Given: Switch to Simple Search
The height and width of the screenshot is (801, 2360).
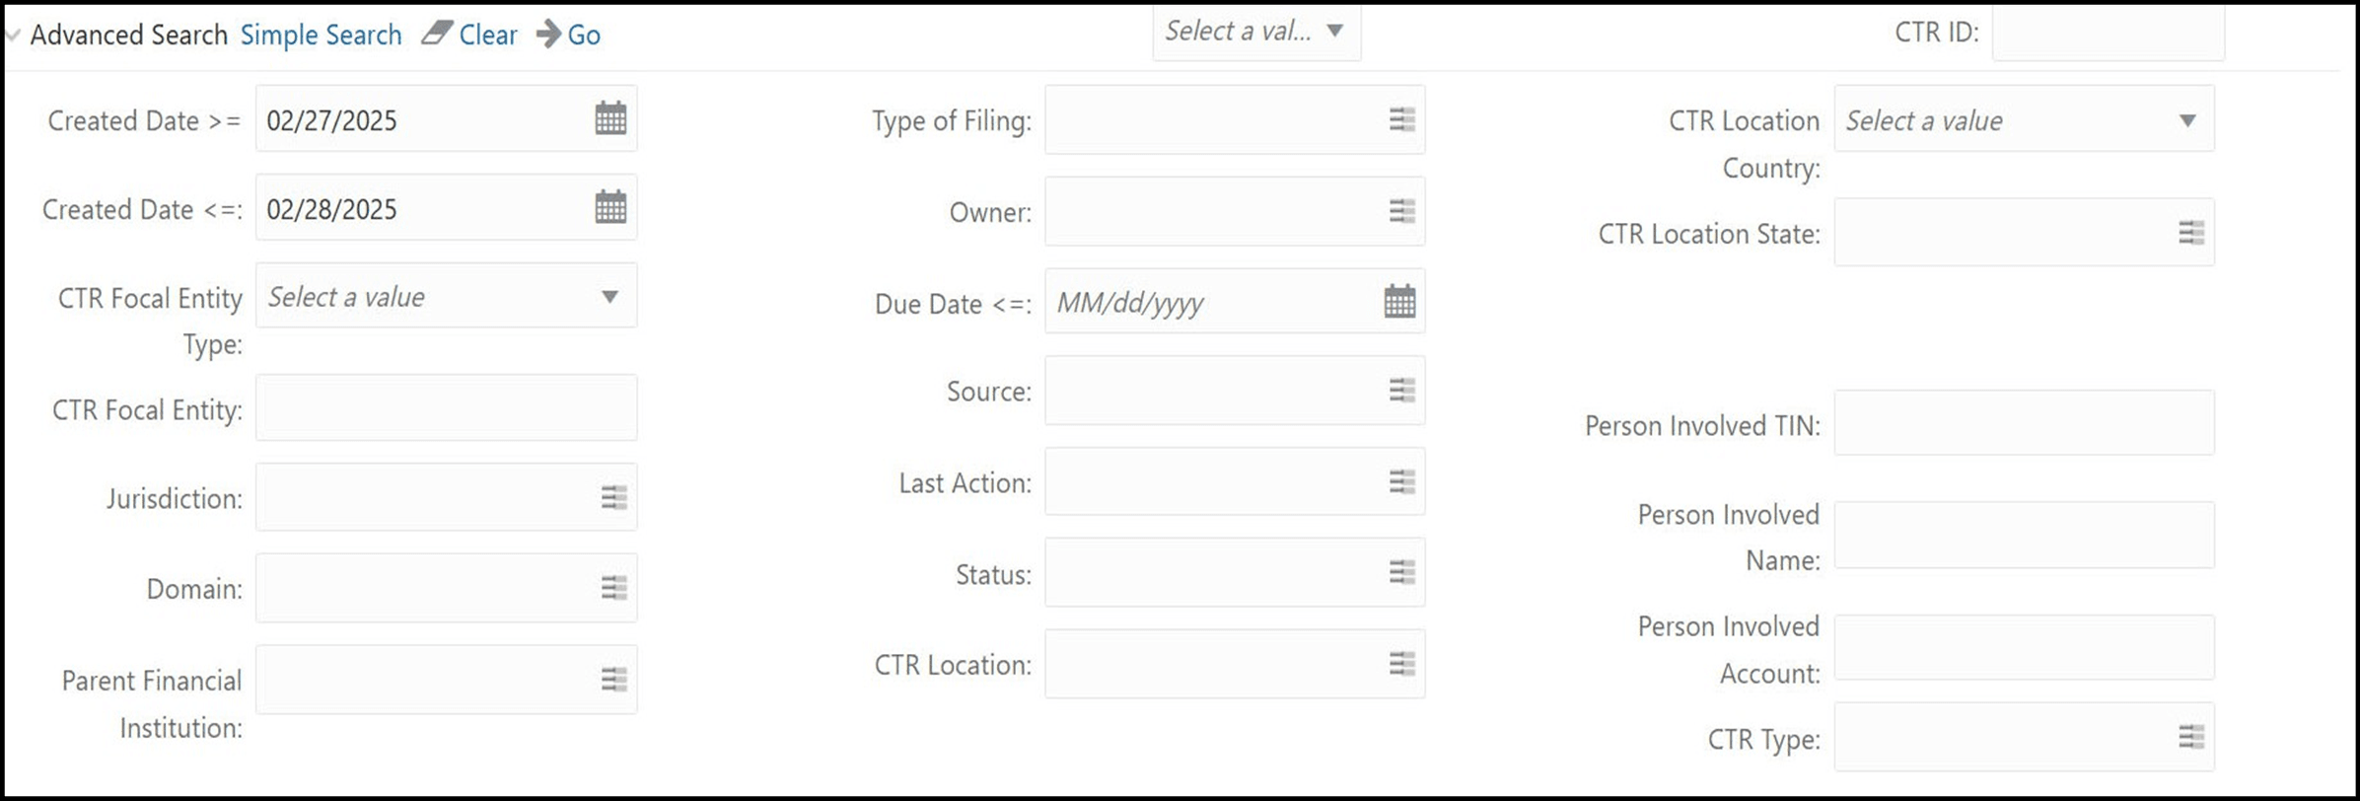Looking at the screenshot, I should (x=321, y=35).
